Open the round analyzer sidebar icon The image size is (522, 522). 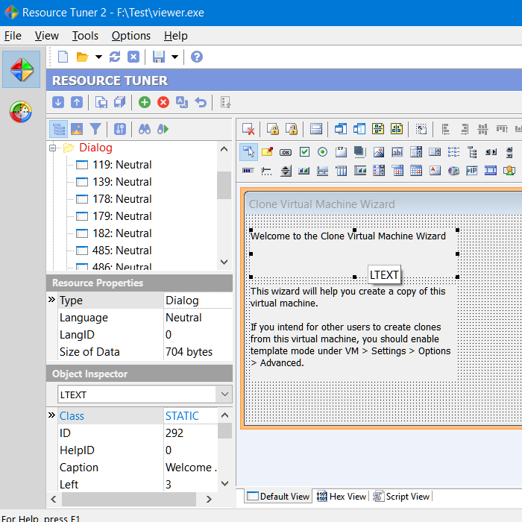click(21, 112)
